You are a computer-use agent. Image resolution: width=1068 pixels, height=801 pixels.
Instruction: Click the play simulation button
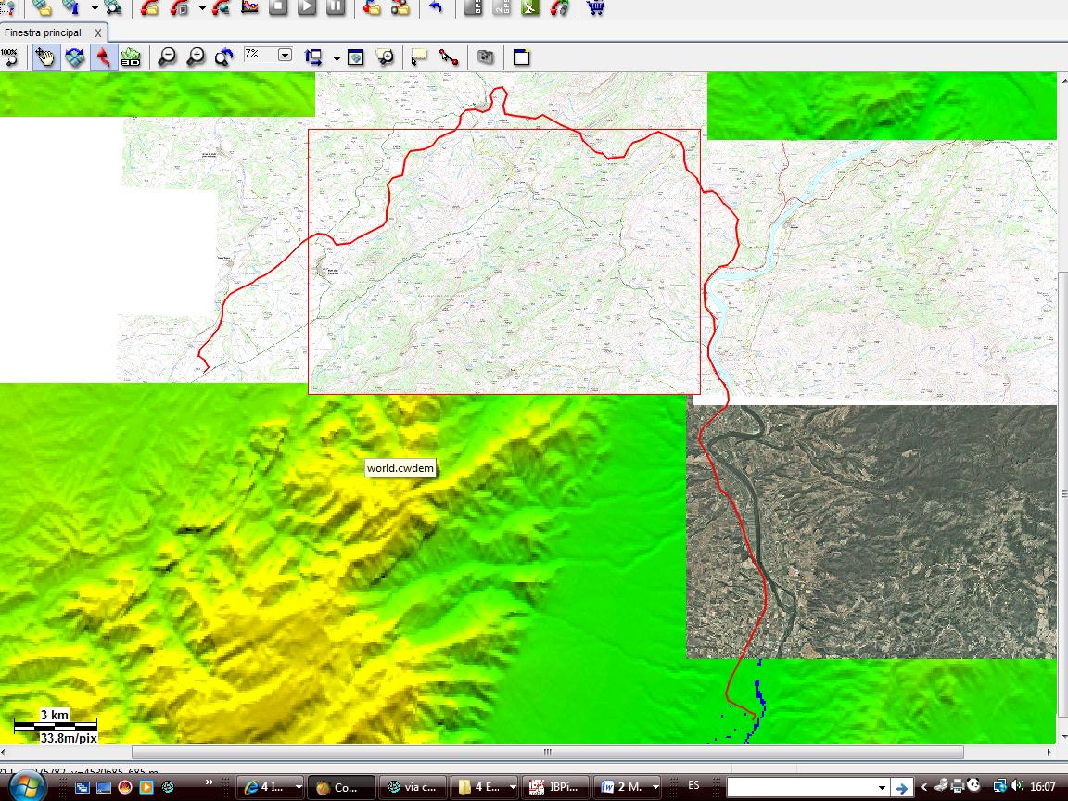coord(307,8)
